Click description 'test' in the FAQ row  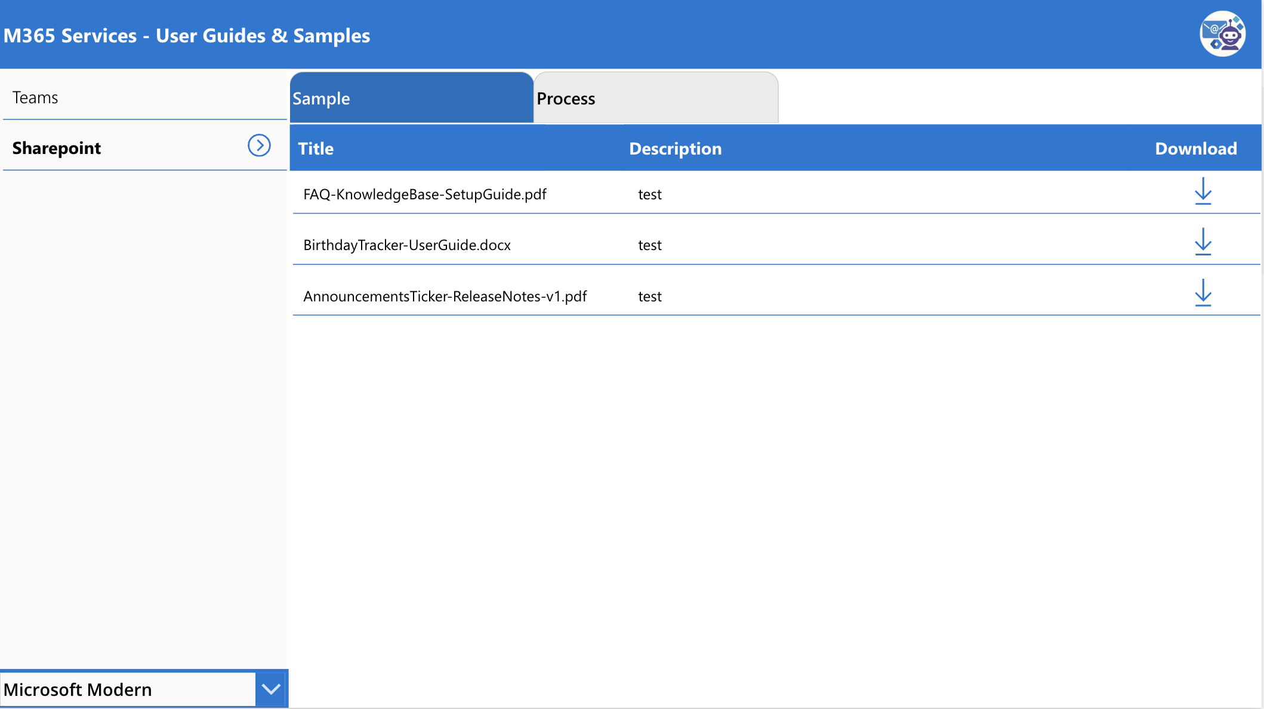tap(650, 195)
